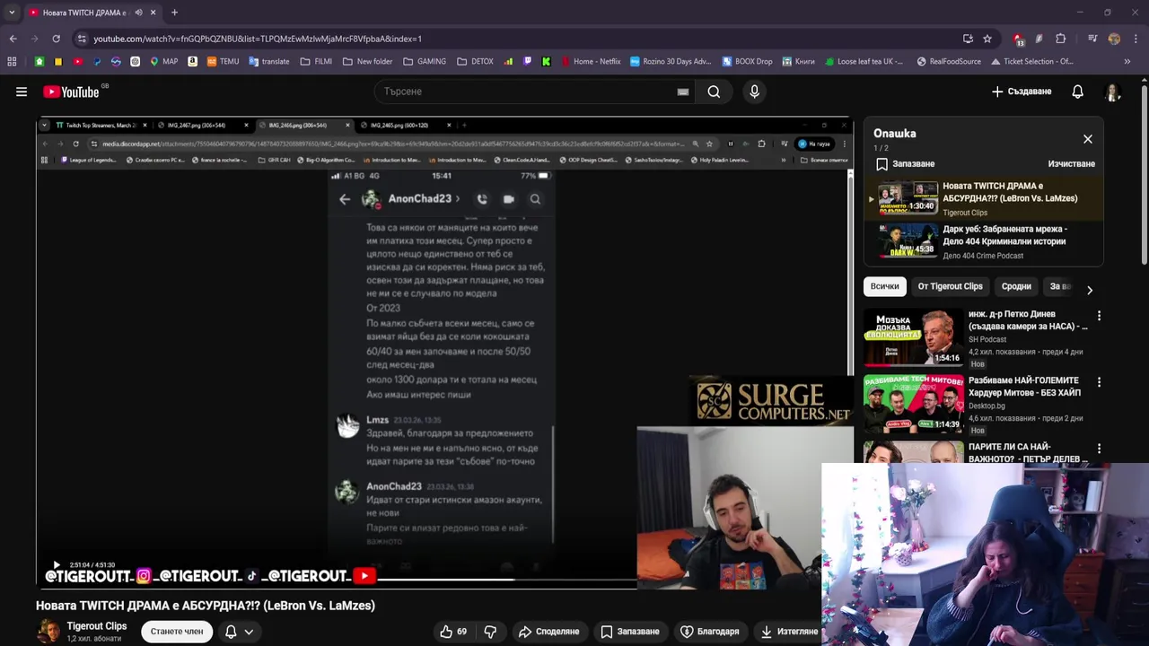
Task: Click the Благодаря thanks button
Action: [710, 632]
